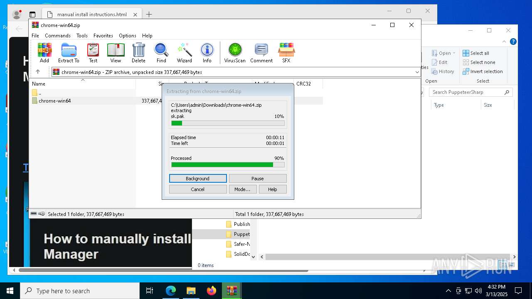Click the Comment toolbar icon
Image resolution: width=532 pixels, height=299 pixels.
pyautogui.click(x=261, y=53)
